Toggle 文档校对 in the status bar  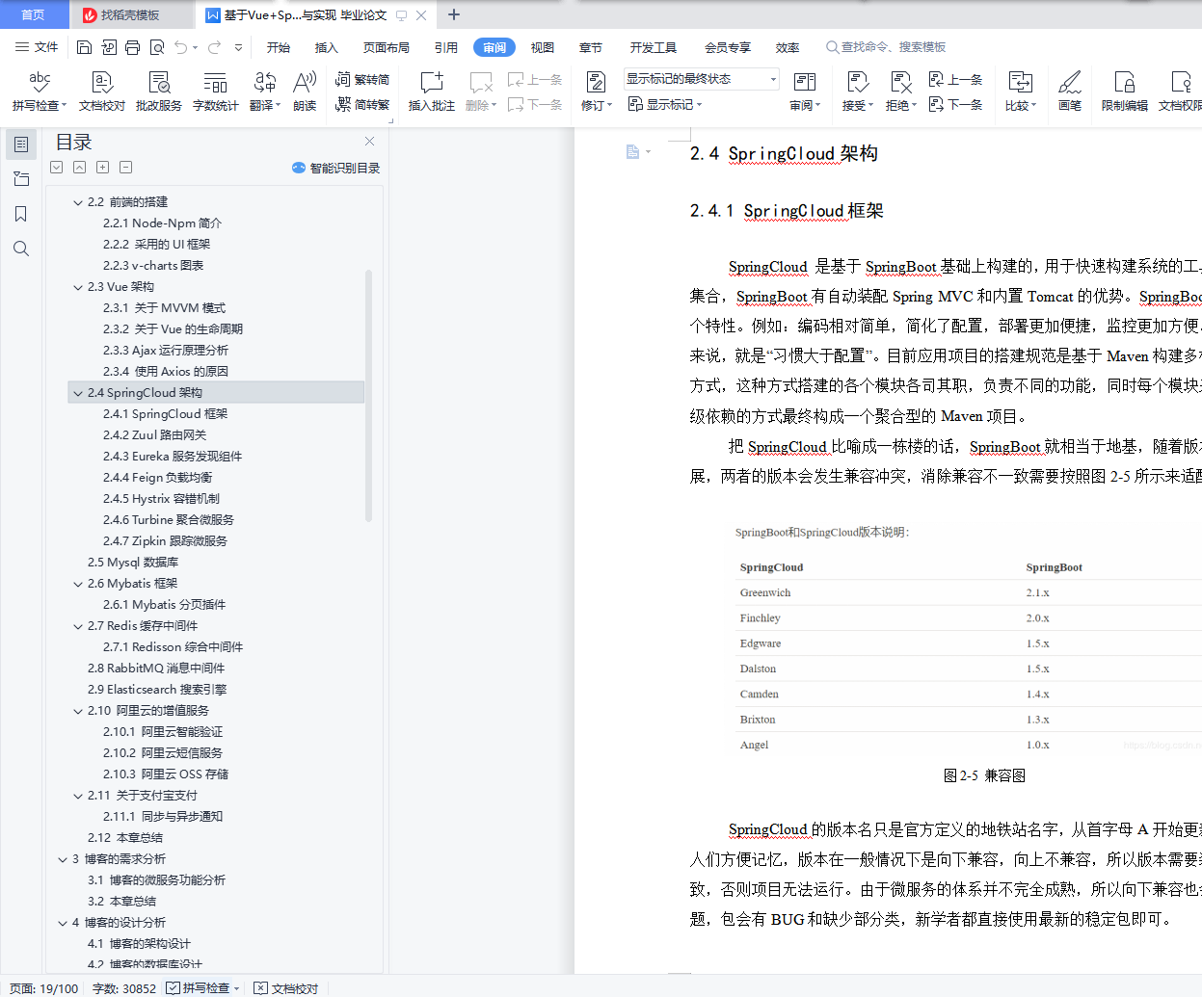(x=286, y=987)
